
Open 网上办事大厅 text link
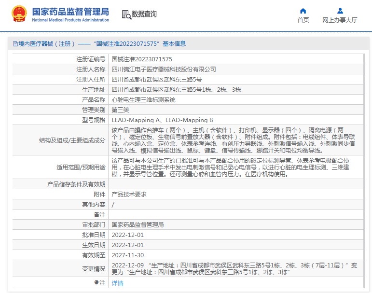(340, 20)
